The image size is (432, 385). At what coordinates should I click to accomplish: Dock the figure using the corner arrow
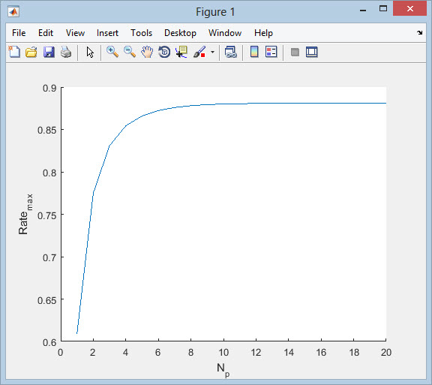pyautogui.click(x=419, y=32)
